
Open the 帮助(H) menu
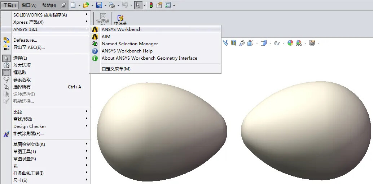click(x=49, y=5)
